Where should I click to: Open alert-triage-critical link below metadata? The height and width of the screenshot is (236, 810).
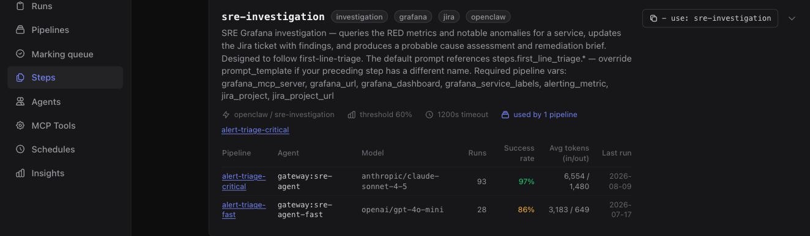[x=255, y=130]
